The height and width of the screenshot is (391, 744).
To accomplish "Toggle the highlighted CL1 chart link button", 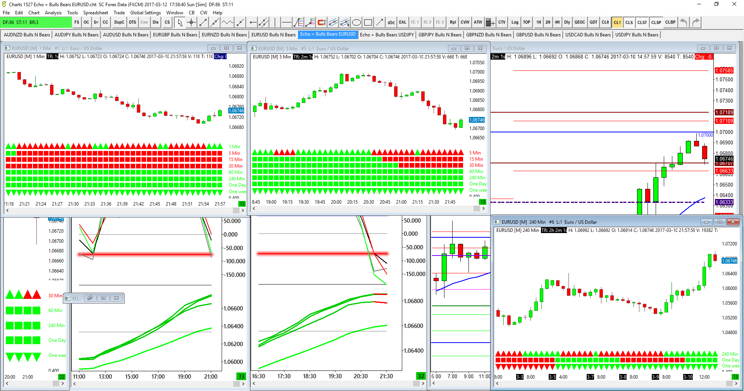I will coord(617,22).
